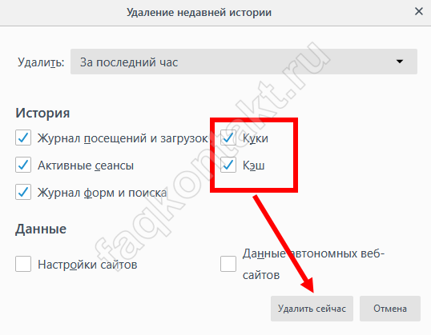Uncheck the Журнал посещений и загрузок checkbox

(23, 138)
